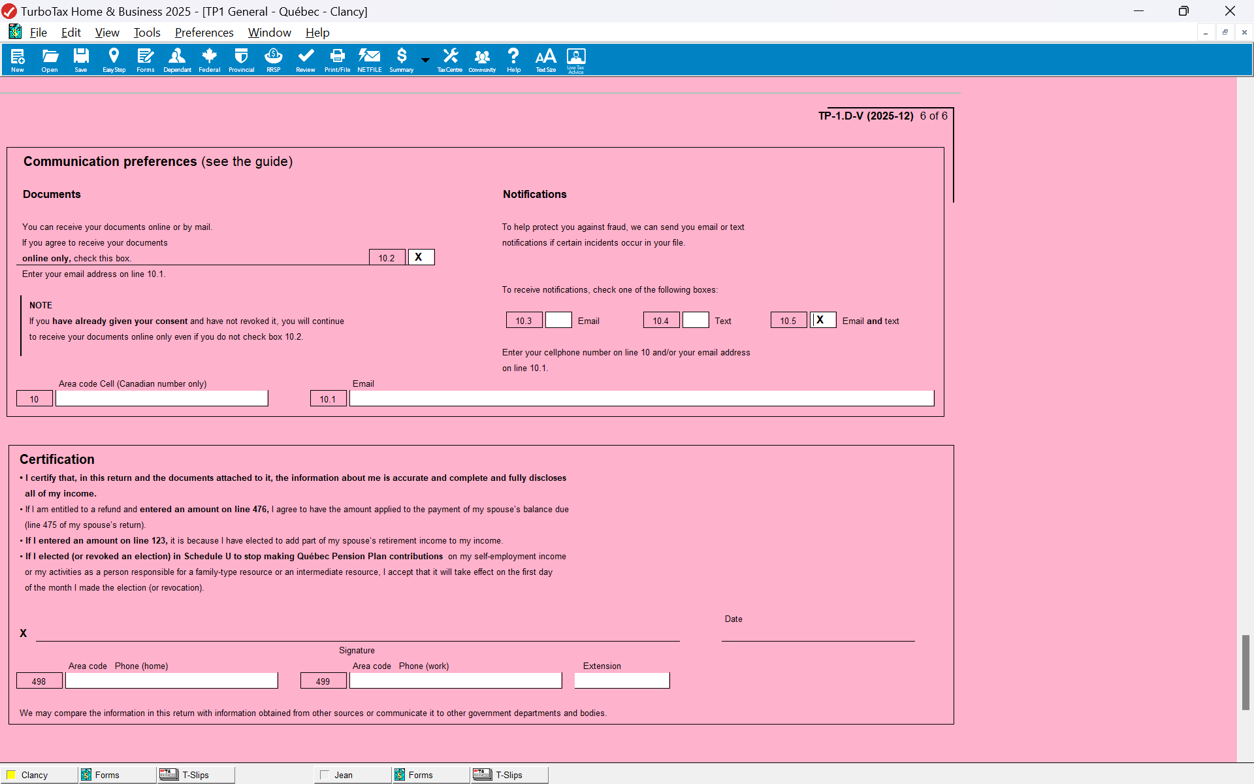The width and height of the screenshot is (1254, 784).
Task: Open the Dependant icon in toolbar
Action: 177,59
